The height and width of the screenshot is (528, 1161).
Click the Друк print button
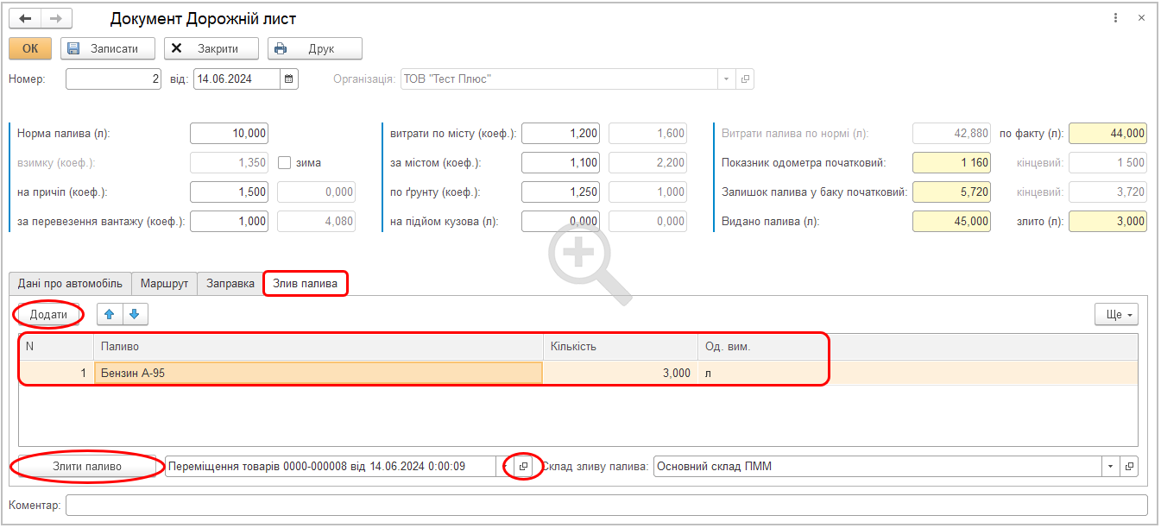(315, 49)
